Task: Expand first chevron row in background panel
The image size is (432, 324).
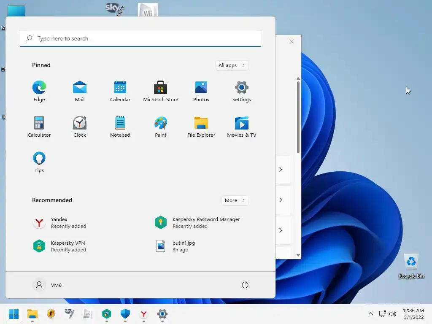Action: pyautogui.click(x=281, y=170)
